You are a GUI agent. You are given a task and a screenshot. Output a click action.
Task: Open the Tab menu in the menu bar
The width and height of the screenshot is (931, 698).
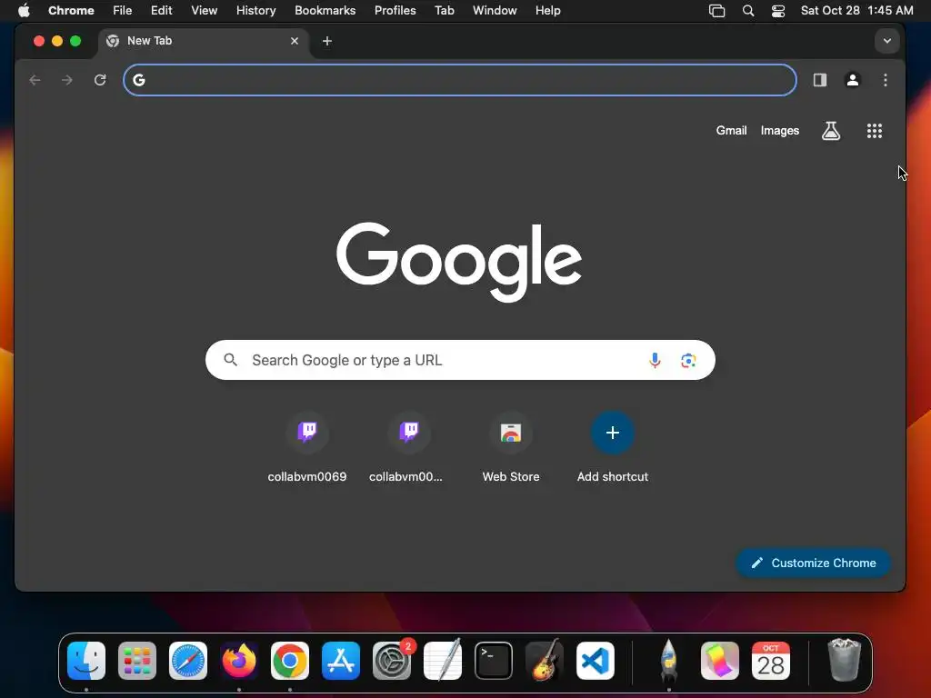click(444, 11)
